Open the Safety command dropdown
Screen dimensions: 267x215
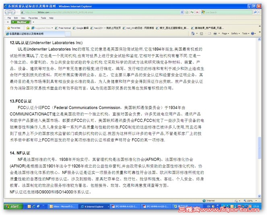coord(235,33)
